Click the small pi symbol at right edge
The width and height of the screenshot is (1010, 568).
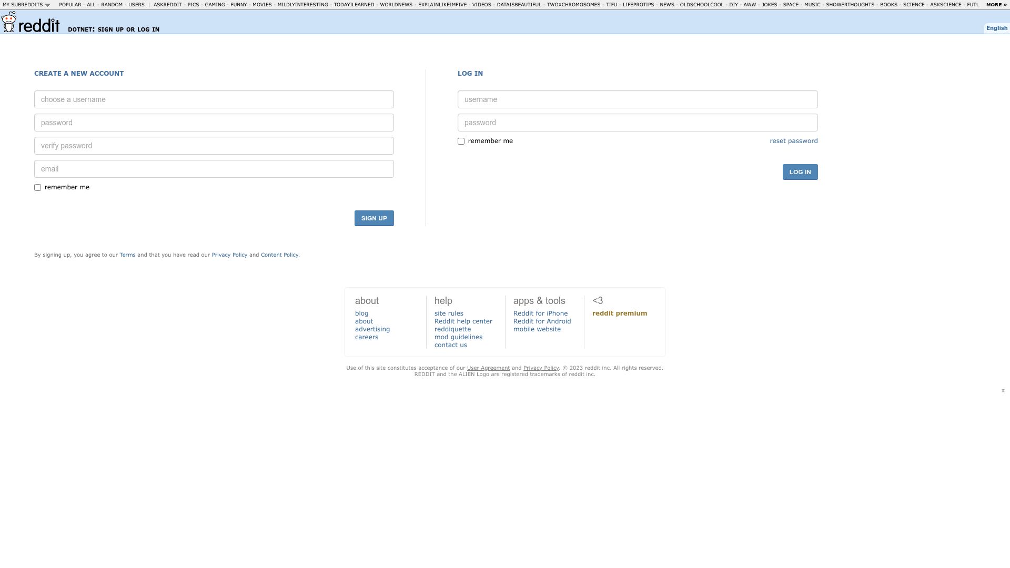(1003, 391)
